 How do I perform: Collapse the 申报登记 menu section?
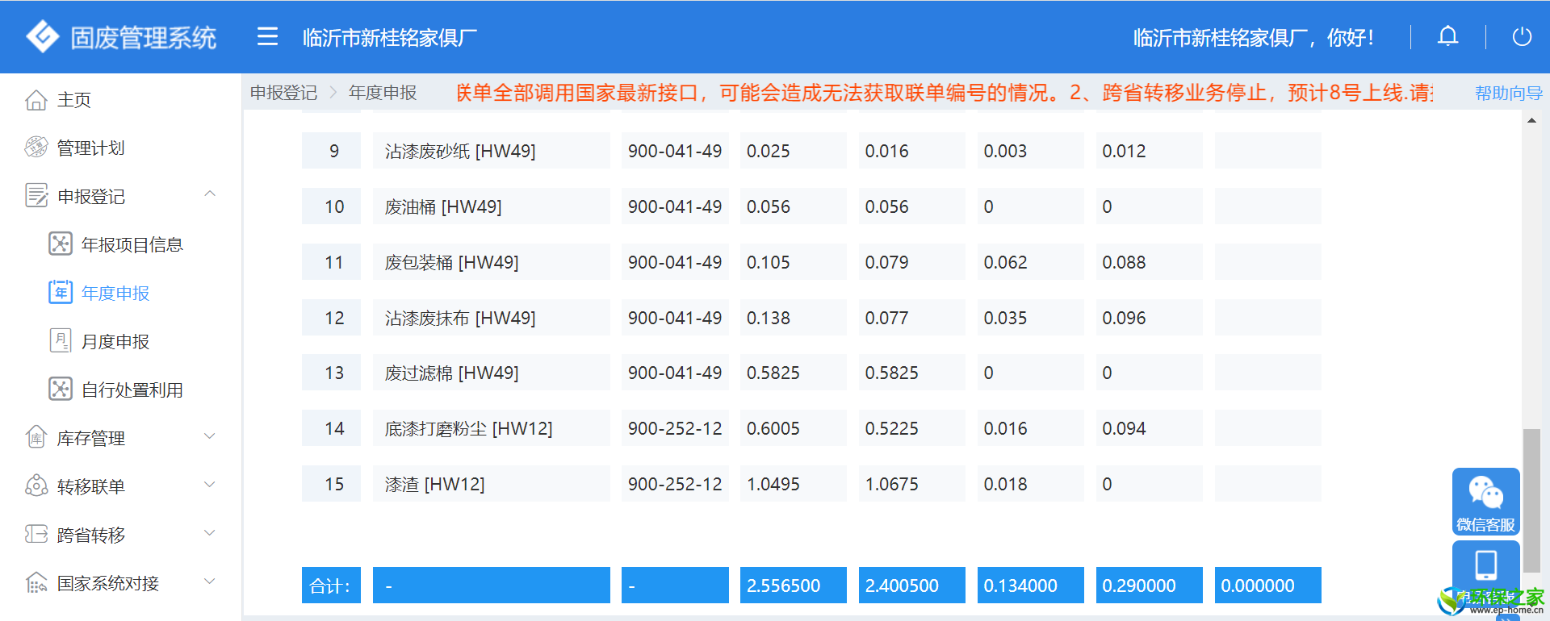tap(210, 194)
